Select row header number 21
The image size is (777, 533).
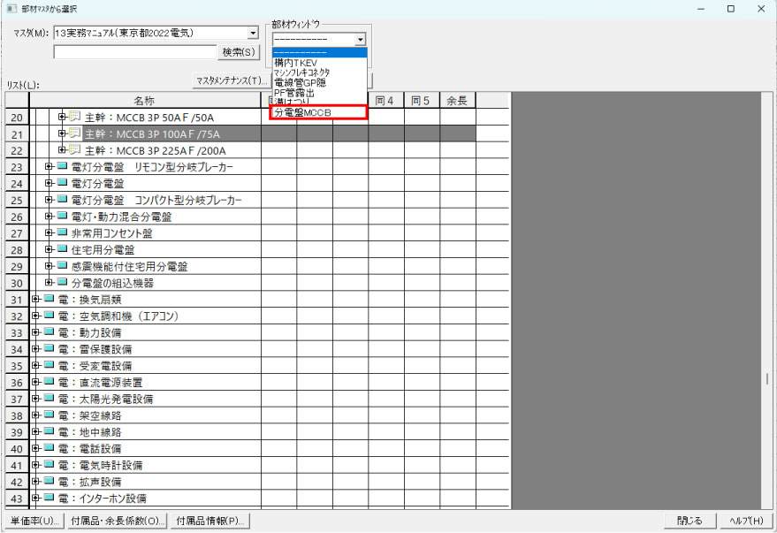point(17,134)
